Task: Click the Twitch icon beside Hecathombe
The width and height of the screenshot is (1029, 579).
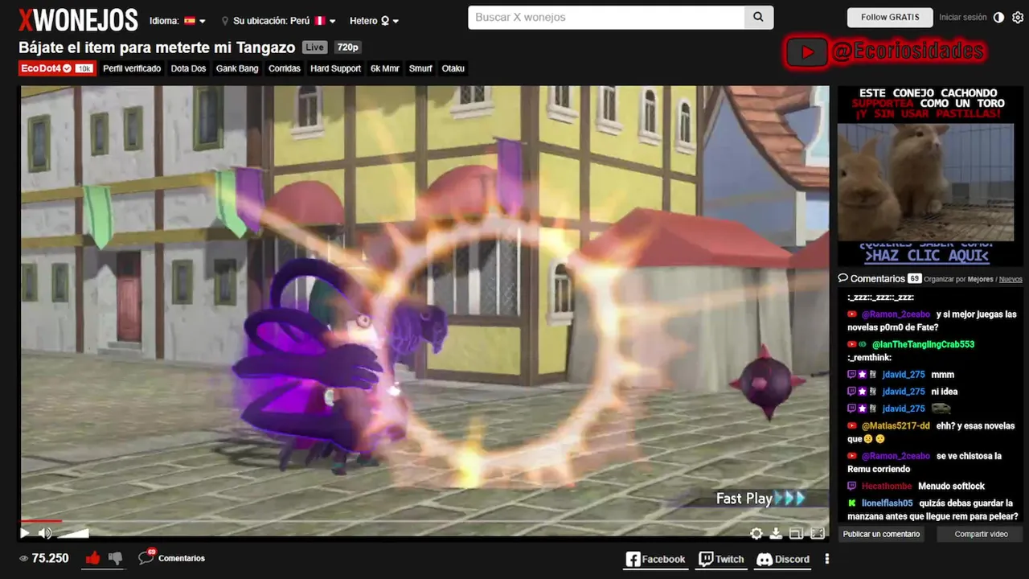Action: click(852, 486)
